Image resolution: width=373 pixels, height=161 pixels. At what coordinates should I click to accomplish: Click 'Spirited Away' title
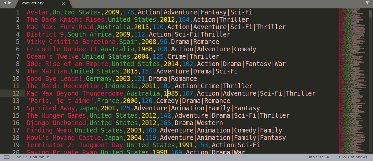[x=51, y=108]
